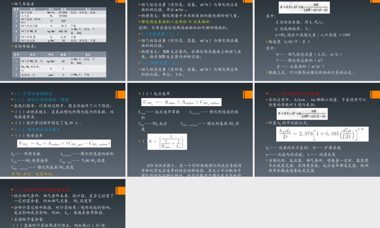Click the '烟气流量' row label
The height and width of the screenshot is (228, 380).
(27, 13)
